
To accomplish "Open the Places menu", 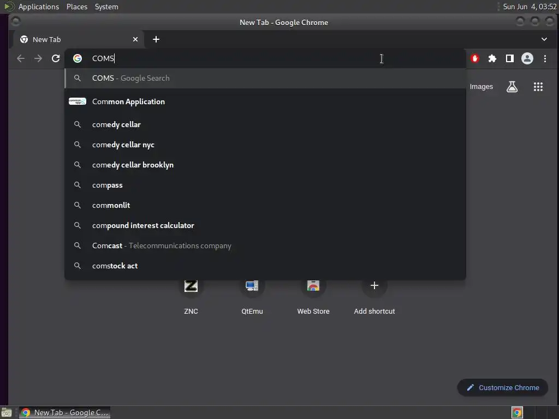I will click(x=77, y=7).
